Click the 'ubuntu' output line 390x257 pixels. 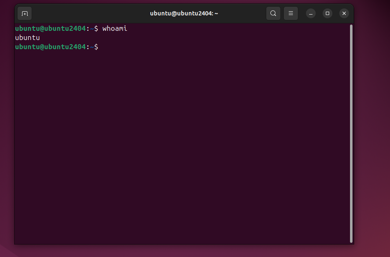(x=27, y=38)
